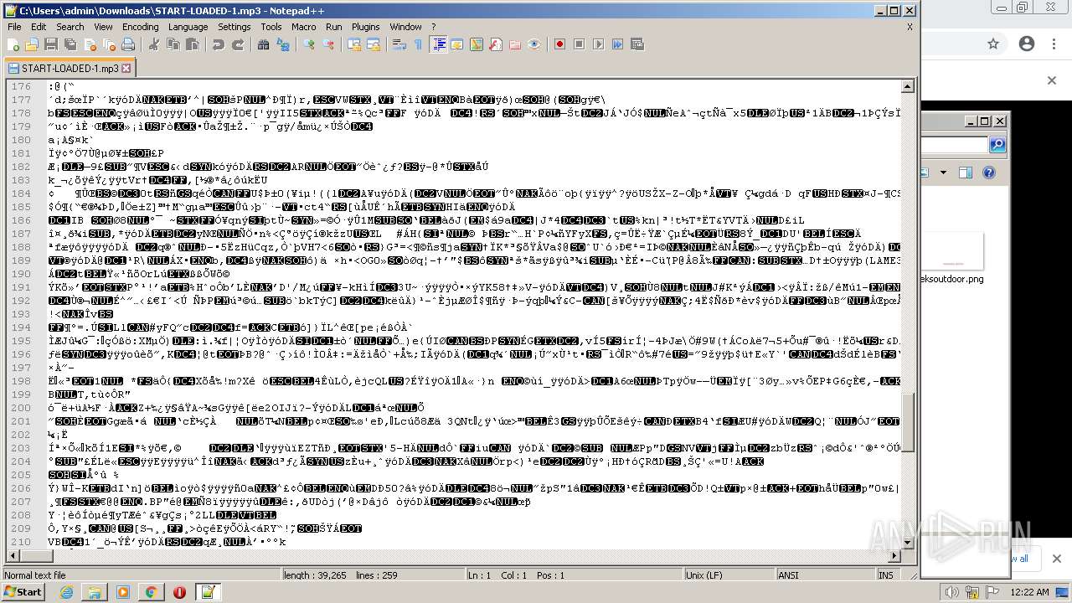Run macro multiple times icon
Screen dimensions: 1072x603
click(618, 44)
